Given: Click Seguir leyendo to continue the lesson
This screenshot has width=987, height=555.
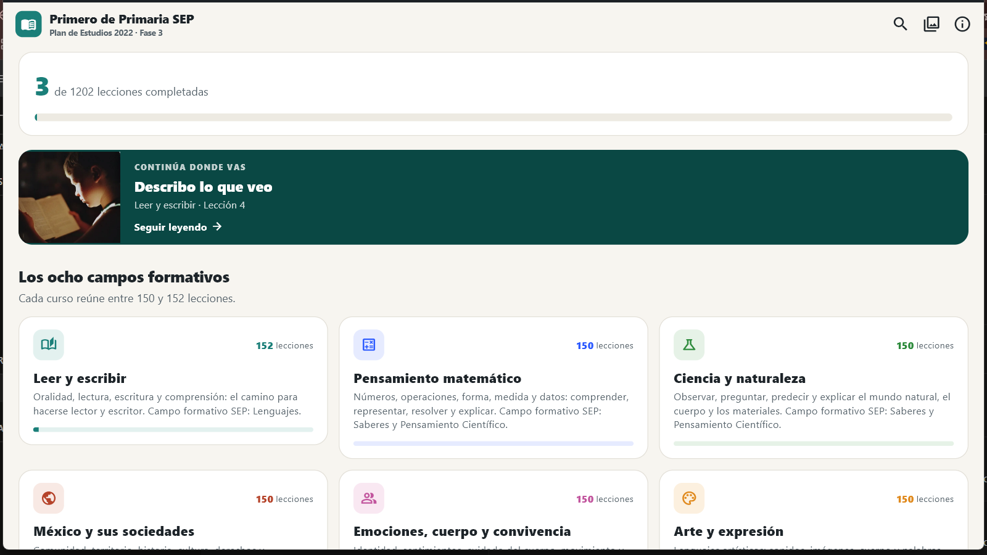Looking at the screenshot, I should point(178,227).
